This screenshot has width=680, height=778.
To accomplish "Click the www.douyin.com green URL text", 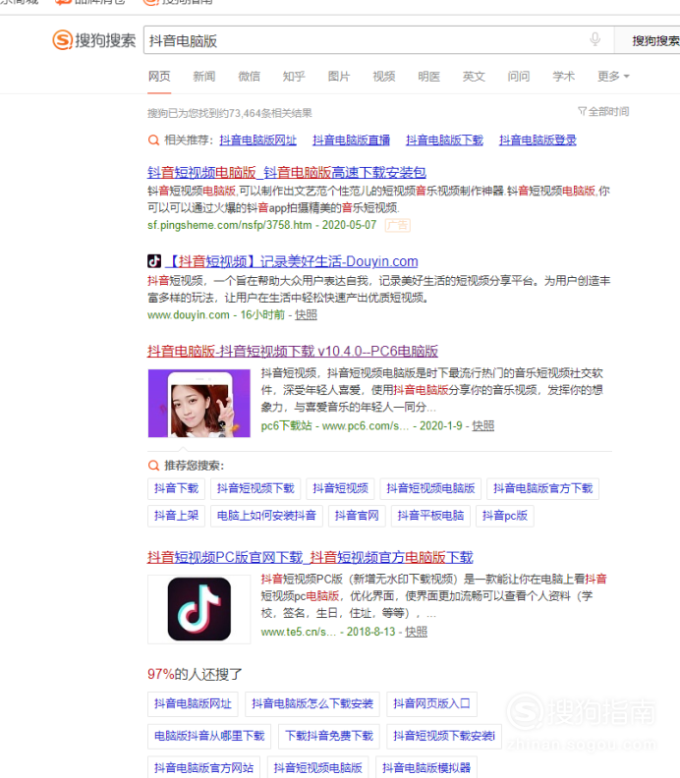I will coord(189,315).
